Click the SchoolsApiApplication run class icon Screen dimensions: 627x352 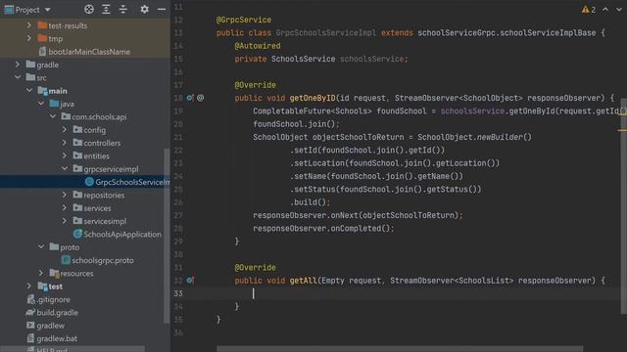pos(77,234)
